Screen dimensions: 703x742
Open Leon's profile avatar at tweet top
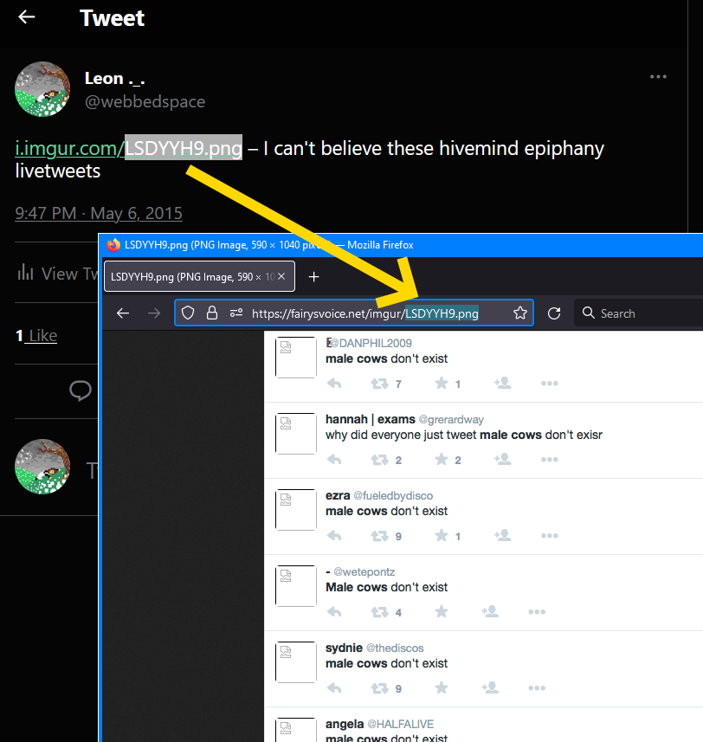pos(42,89)
